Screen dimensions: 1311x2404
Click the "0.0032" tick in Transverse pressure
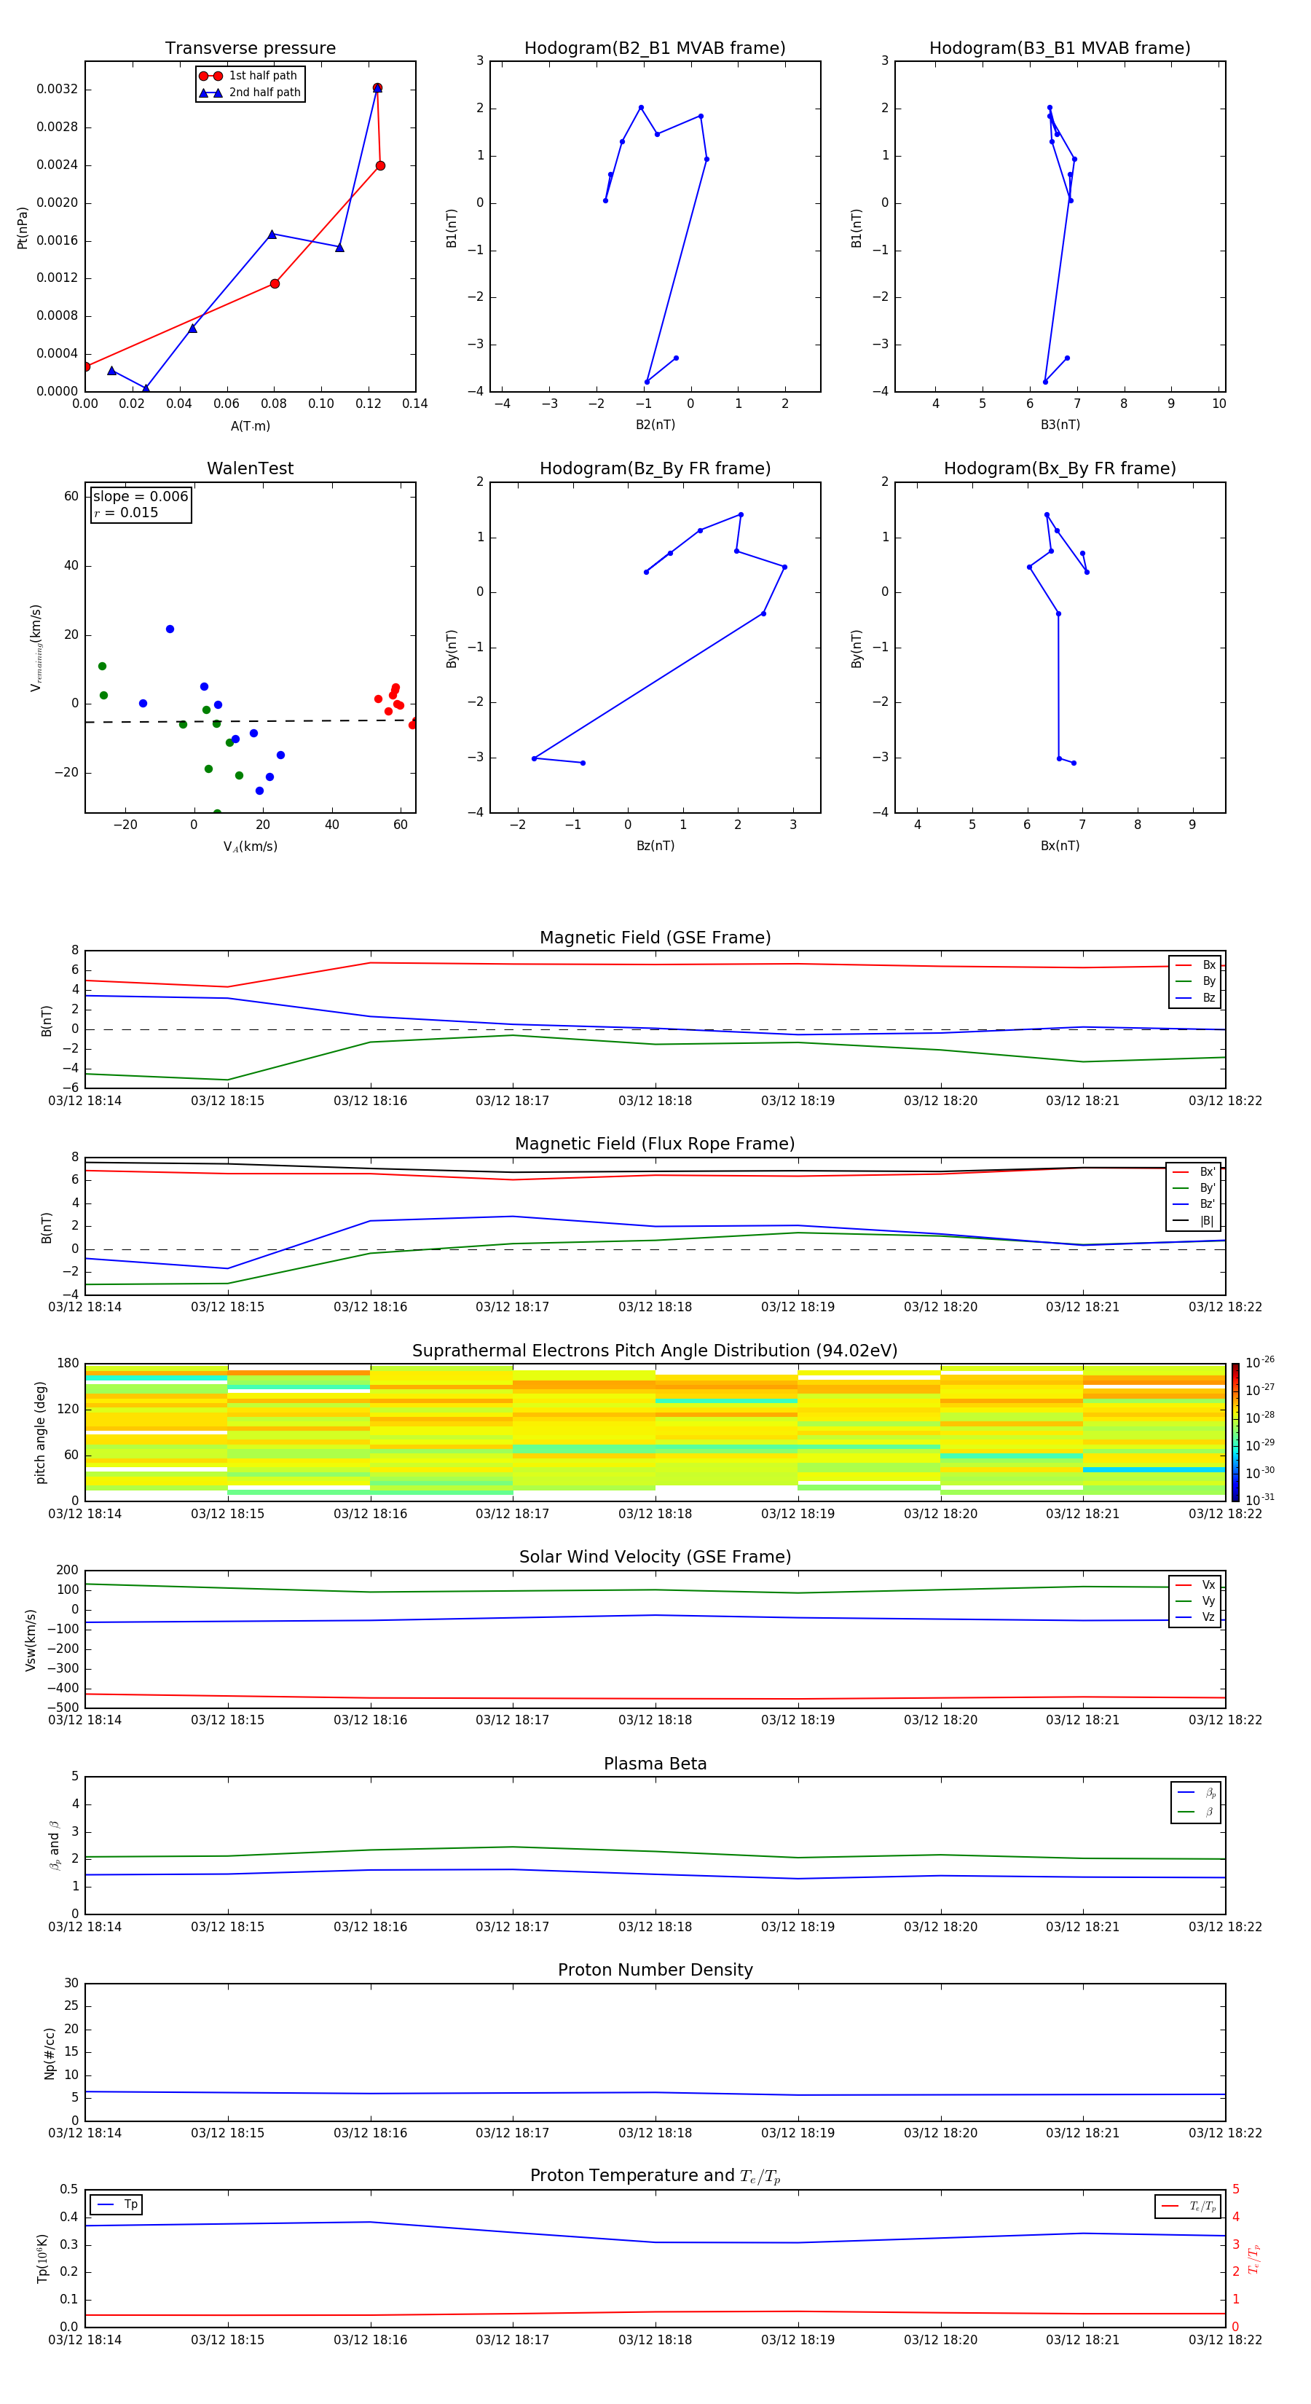coord(57,90)
